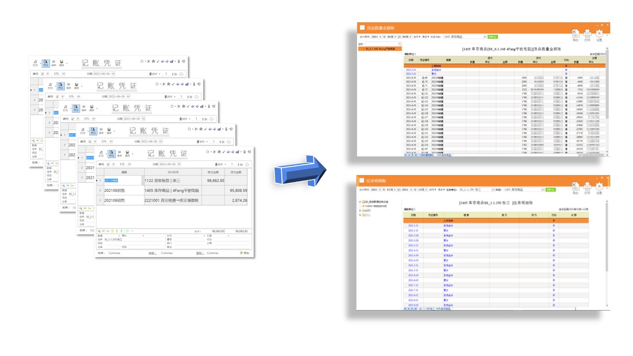
Task: Click Preview icon in front voucher toolbar
Action: (112, 153)
